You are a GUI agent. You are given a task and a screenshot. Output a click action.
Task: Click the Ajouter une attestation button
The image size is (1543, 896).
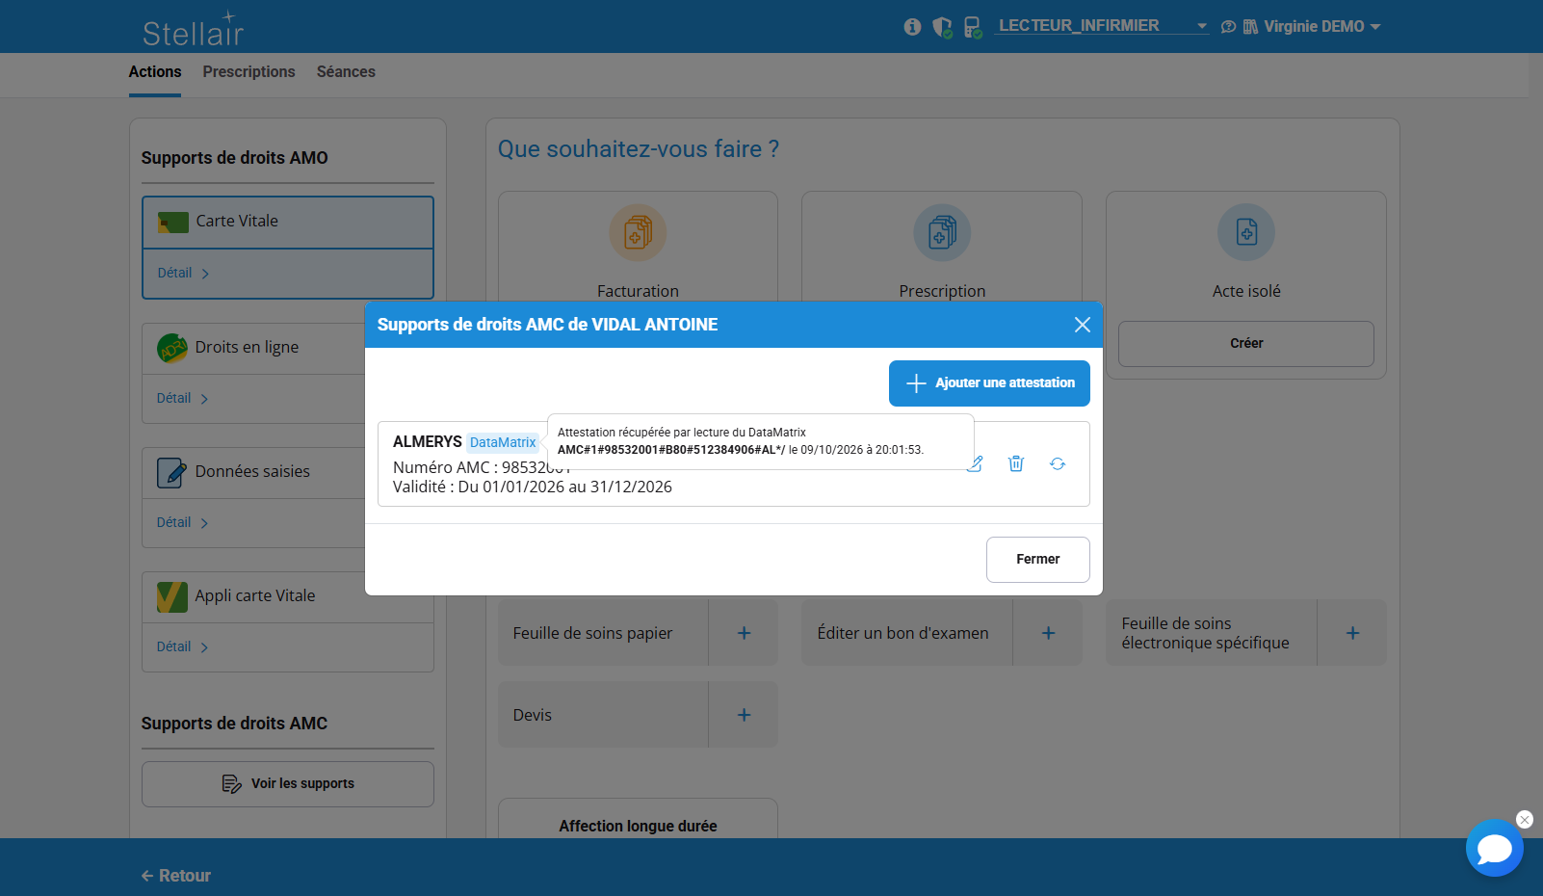(989, 383)
